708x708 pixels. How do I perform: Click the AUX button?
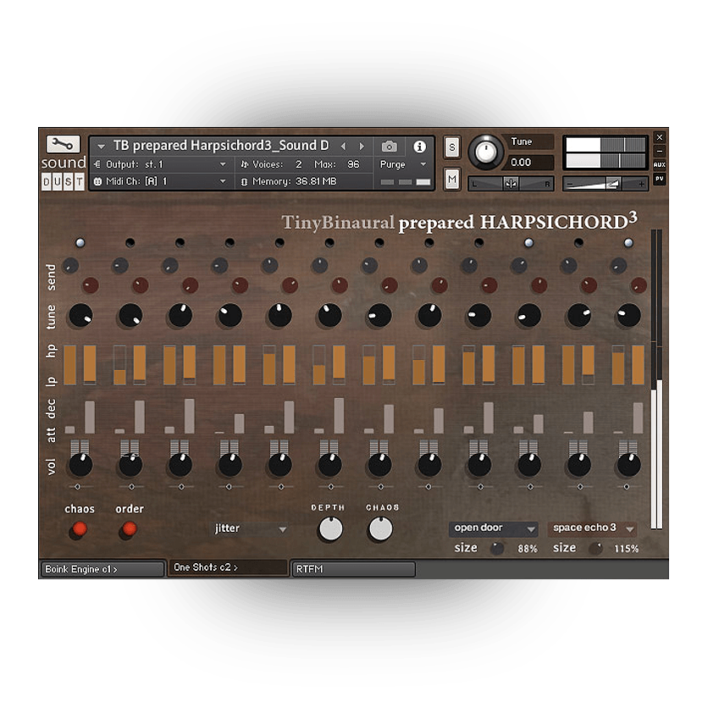(x=659, y=165)
